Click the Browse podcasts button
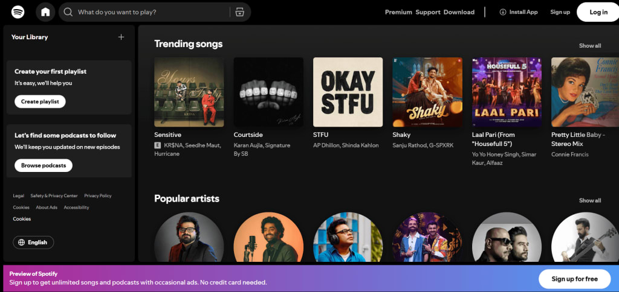 pos(44,165)
